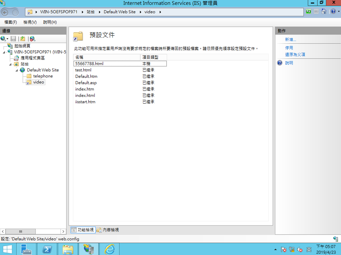Switch to 內容檢視 tab
The width and height of the screenshot is (341, 255).
coord(108,230)
